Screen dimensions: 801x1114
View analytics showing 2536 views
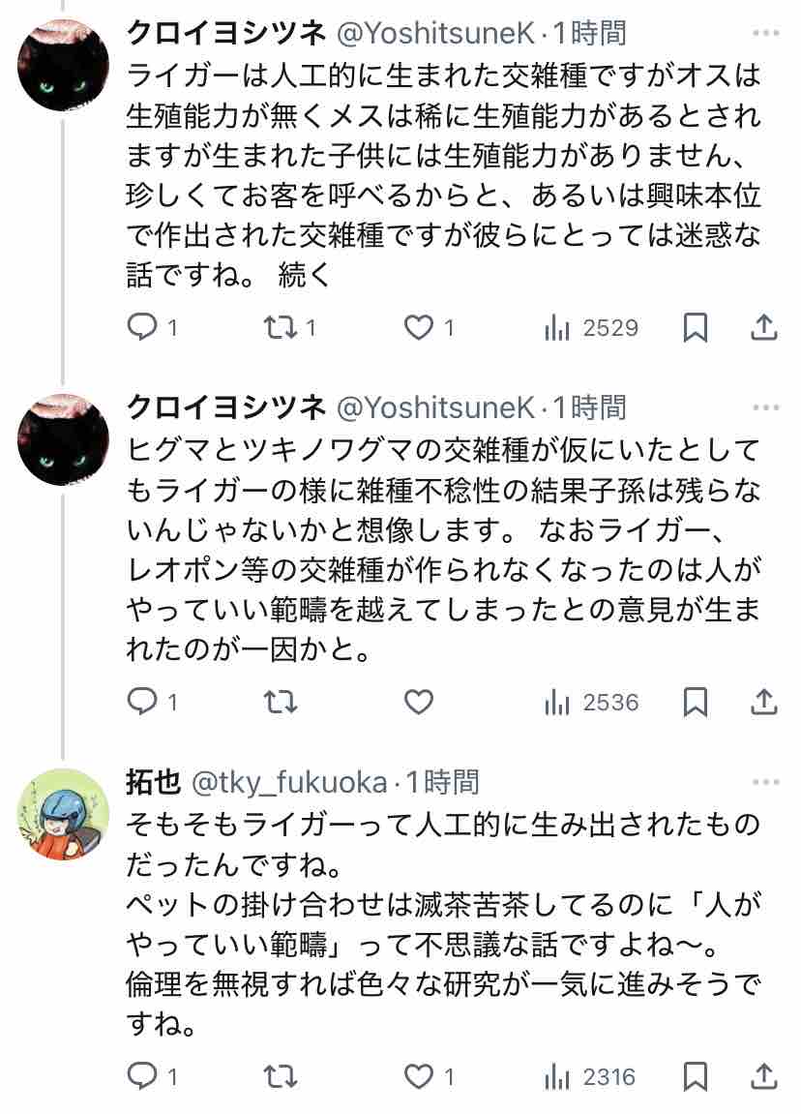coord(591,702)
